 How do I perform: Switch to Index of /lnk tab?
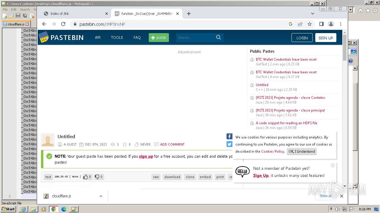tap(76, 14)
